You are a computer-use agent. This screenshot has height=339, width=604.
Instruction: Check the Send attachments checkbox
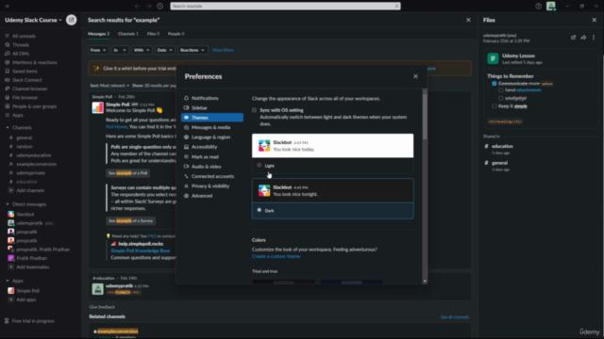point(501,90)
